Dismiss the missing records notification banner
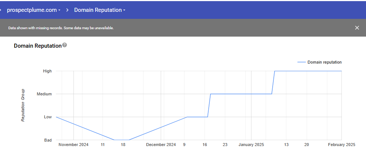 357,28
